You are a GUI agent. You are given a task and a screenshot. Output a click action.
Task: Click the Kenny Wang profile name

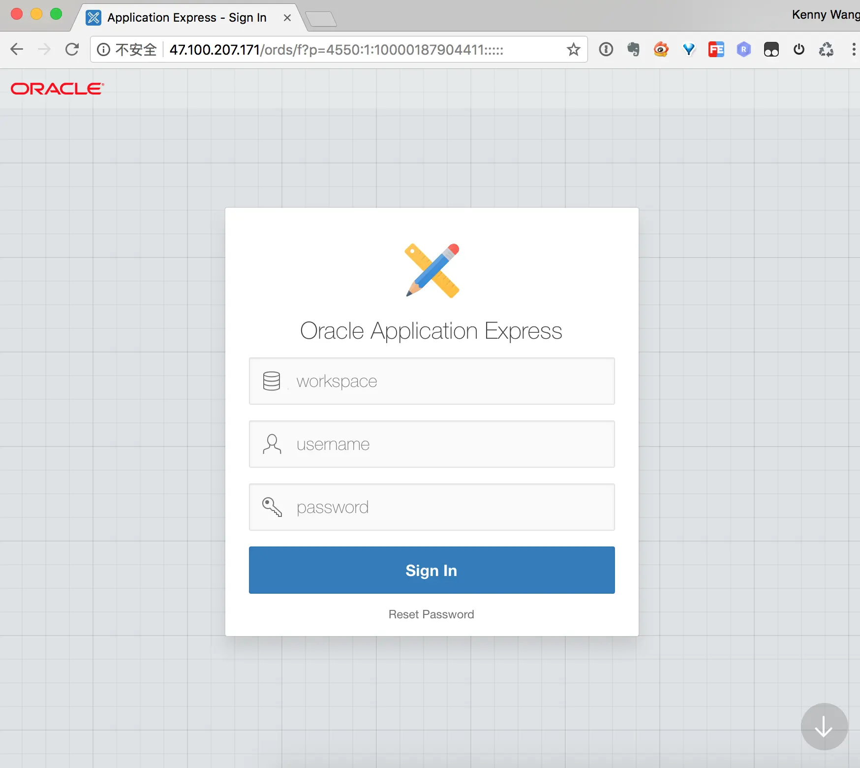coord(826,15)
